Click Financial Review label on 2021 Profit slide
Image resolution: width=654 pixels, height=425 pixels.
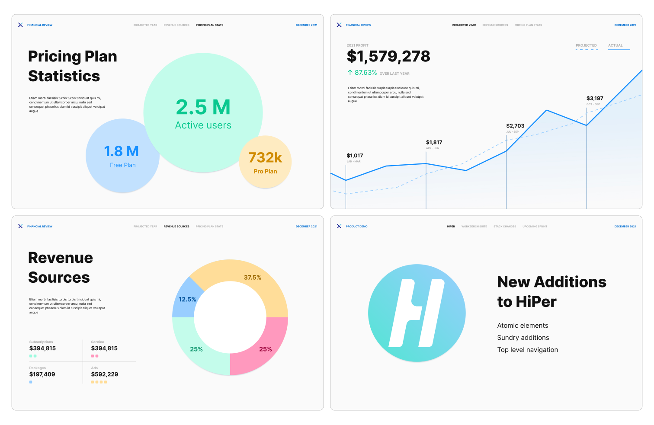click(359, 25)
